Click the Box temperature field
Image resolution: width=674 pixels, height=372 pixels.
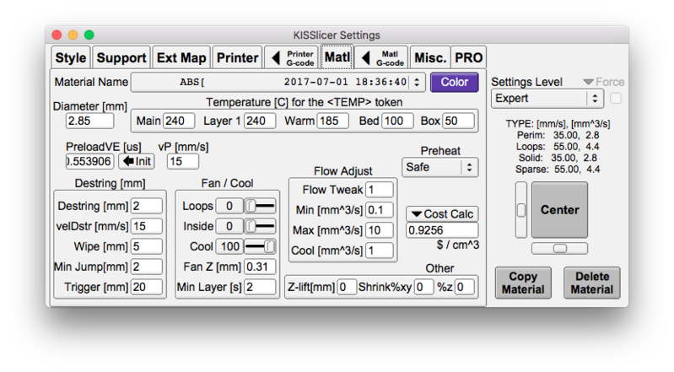point(459,121)
